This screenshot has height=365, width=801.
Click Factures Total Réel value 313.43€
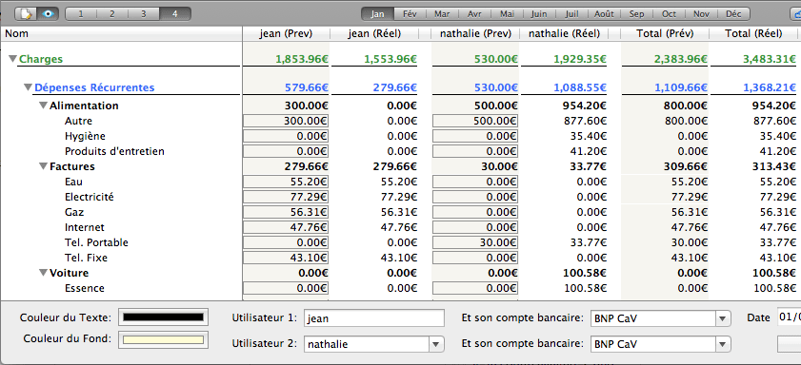(774, 166)
